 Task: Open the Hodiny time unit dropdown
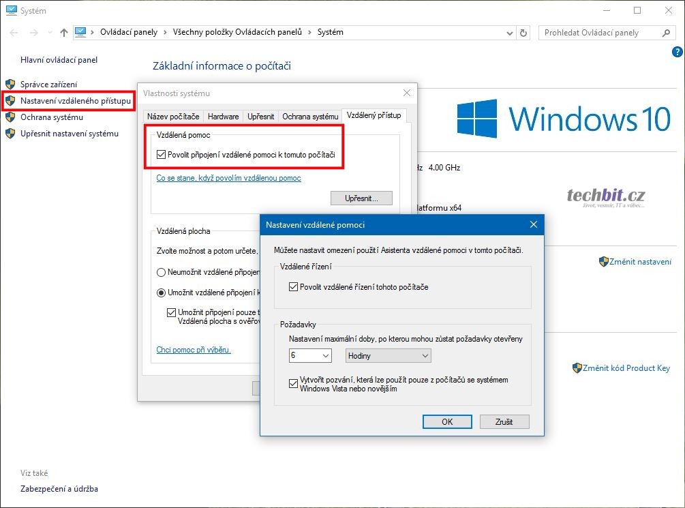(x=389, y=356)
